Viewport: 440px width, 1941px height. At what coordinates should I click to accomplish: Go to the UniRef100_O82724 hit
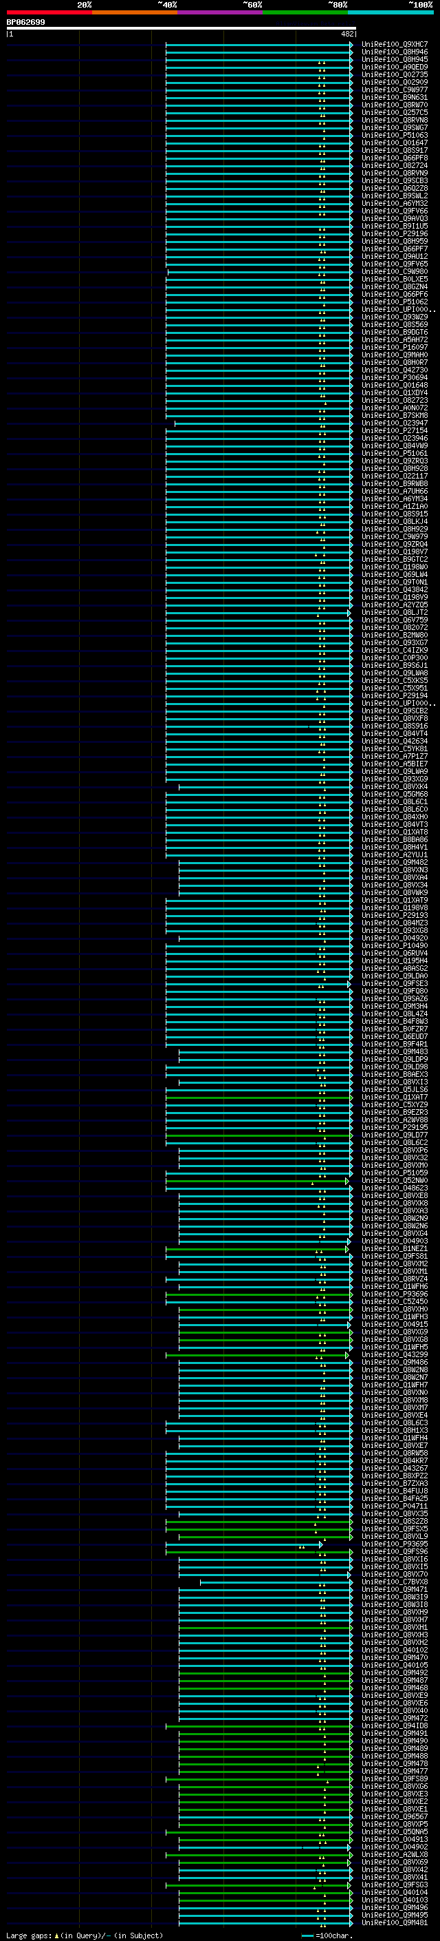(x=395, y=166)
